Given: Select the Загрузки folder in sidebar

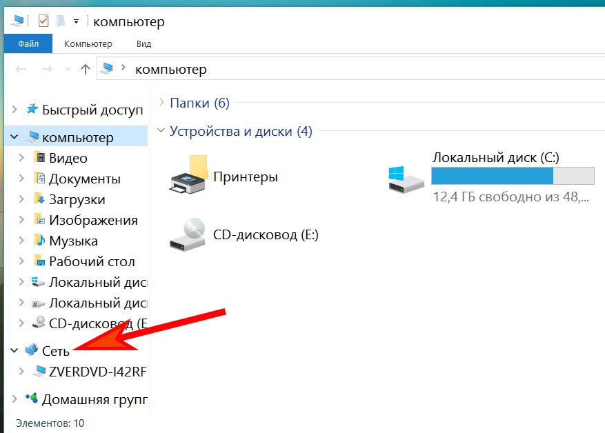Looking at the screenshot, I should click(78, 199).
